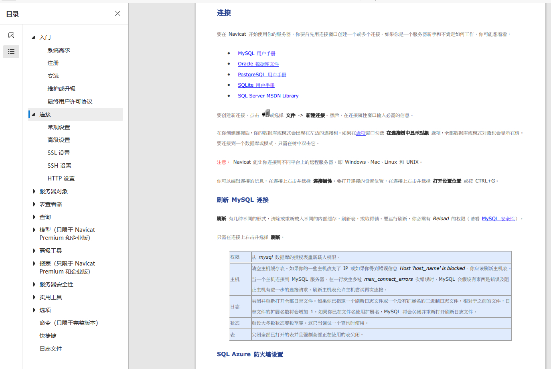Switch to thumbnail view icon in sidebar
The height and width of the screenshot is (369, 551).
pos(11,35)
